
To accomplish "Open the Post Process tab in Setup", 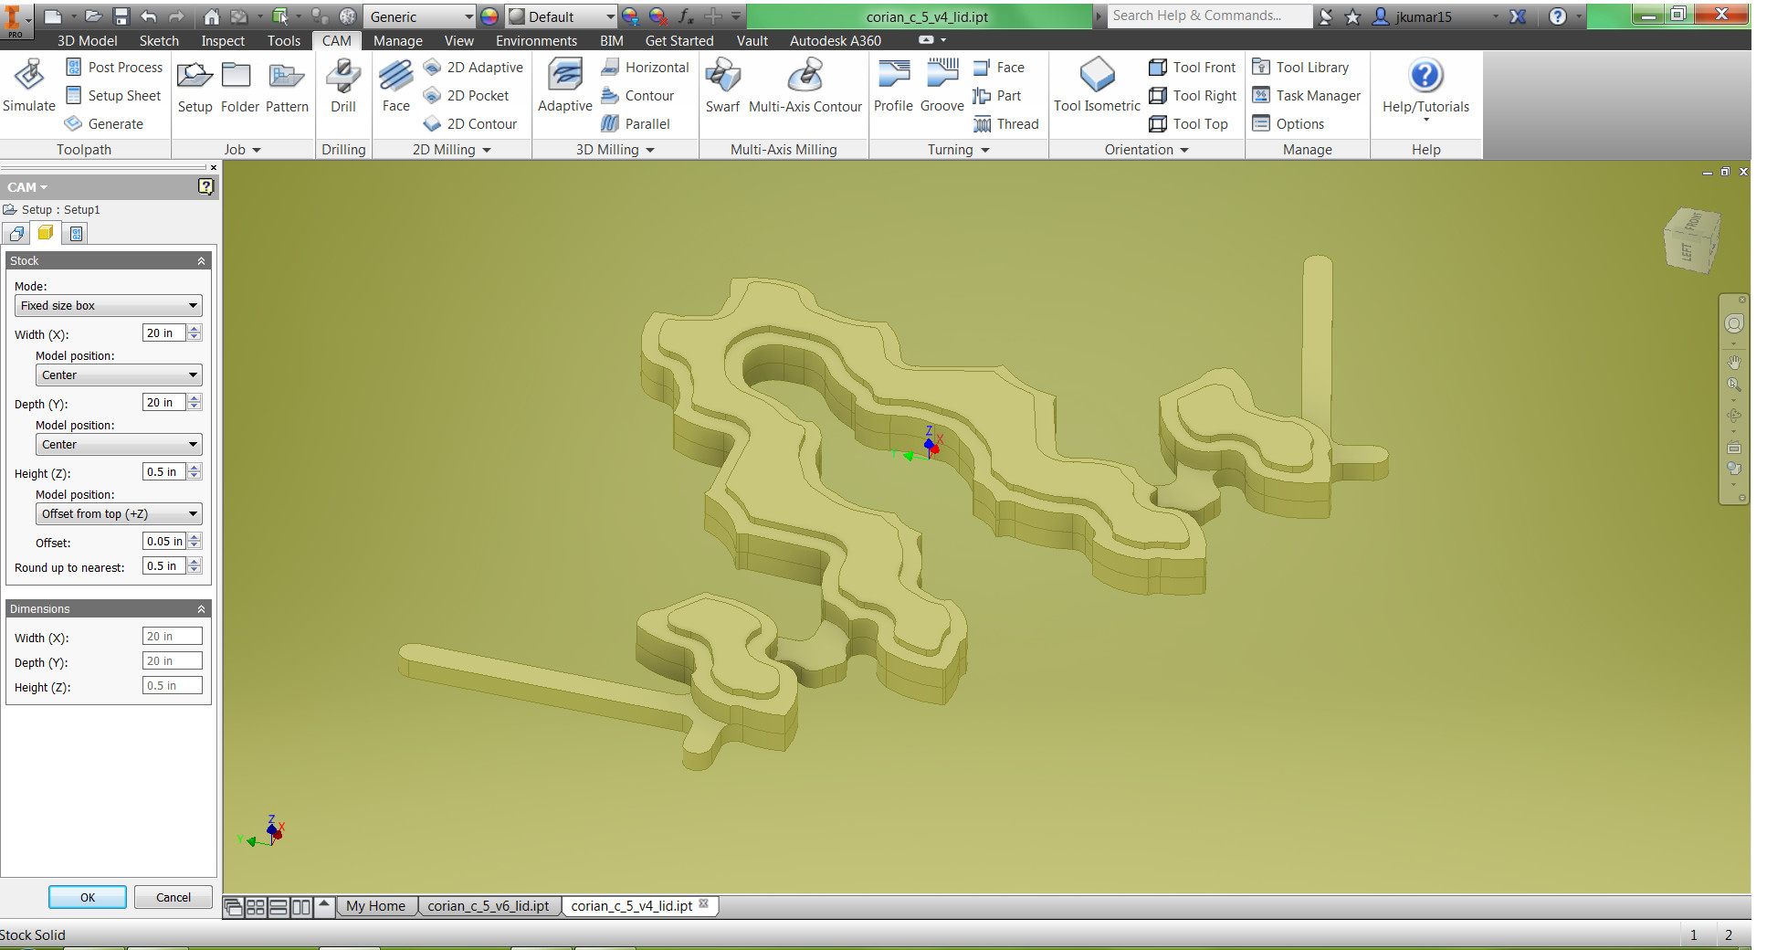I will (x=76, y=233).
